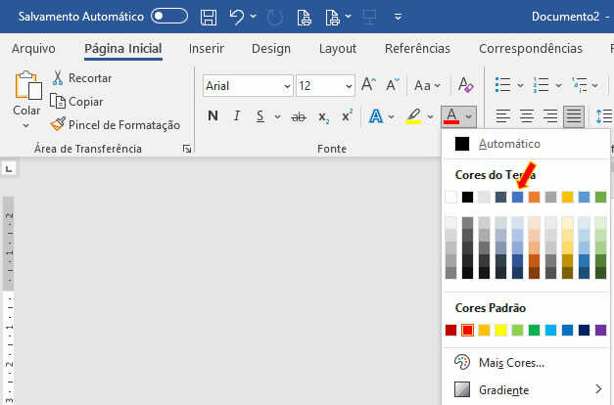Open the Área de Transferência dialog launcher
Screen dimensions: 614x405
[x=187, y=149]
